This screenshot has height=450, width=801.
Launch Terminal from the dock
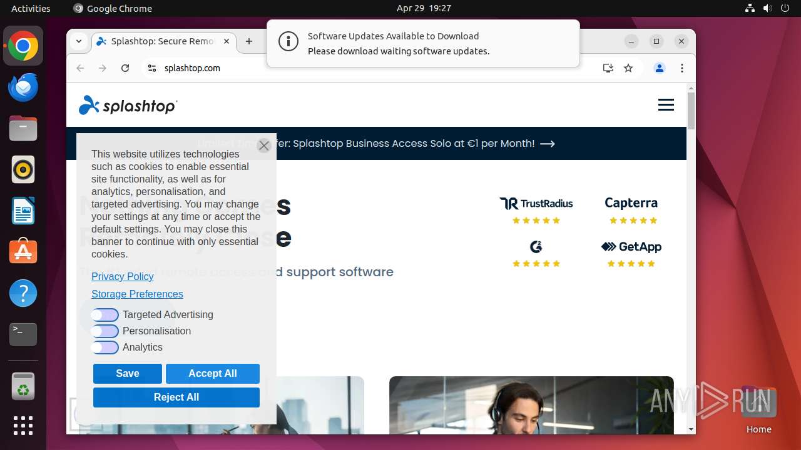coord(23,334)
